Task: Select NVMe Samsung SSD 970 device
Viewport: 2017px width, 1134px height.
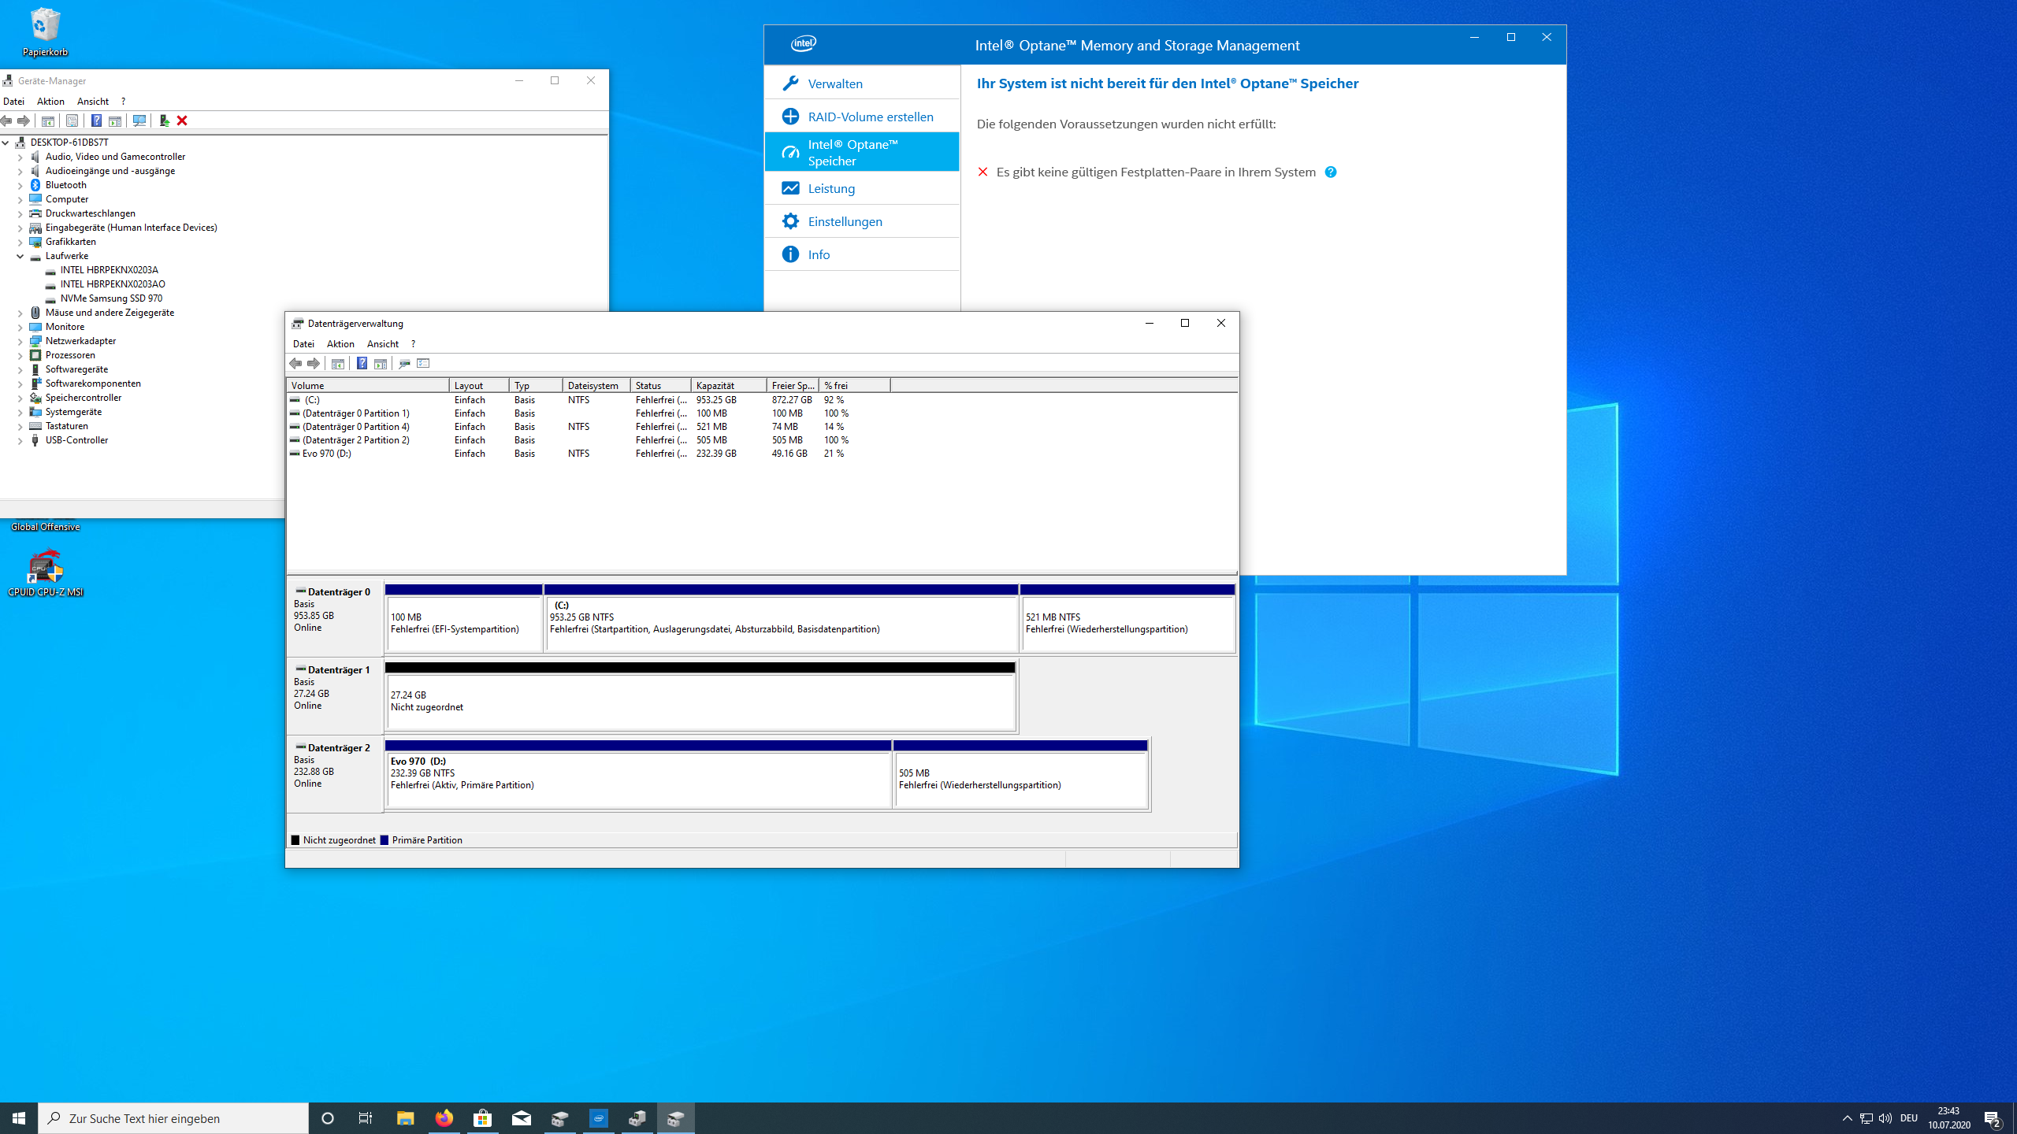Action: pyautogui.click(x=111, y=298)
